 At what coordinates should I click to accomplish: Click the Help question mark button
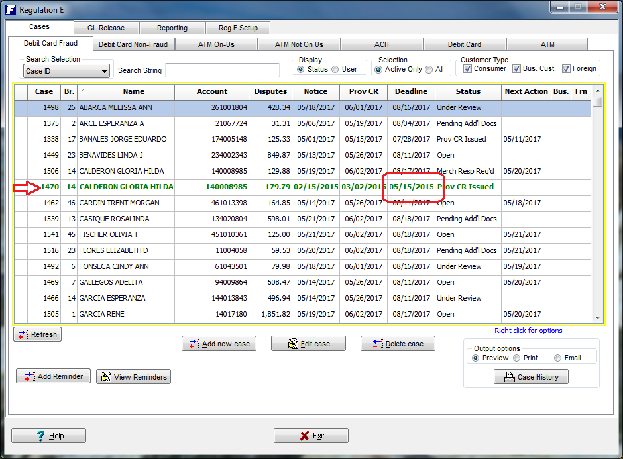point(48,436)
